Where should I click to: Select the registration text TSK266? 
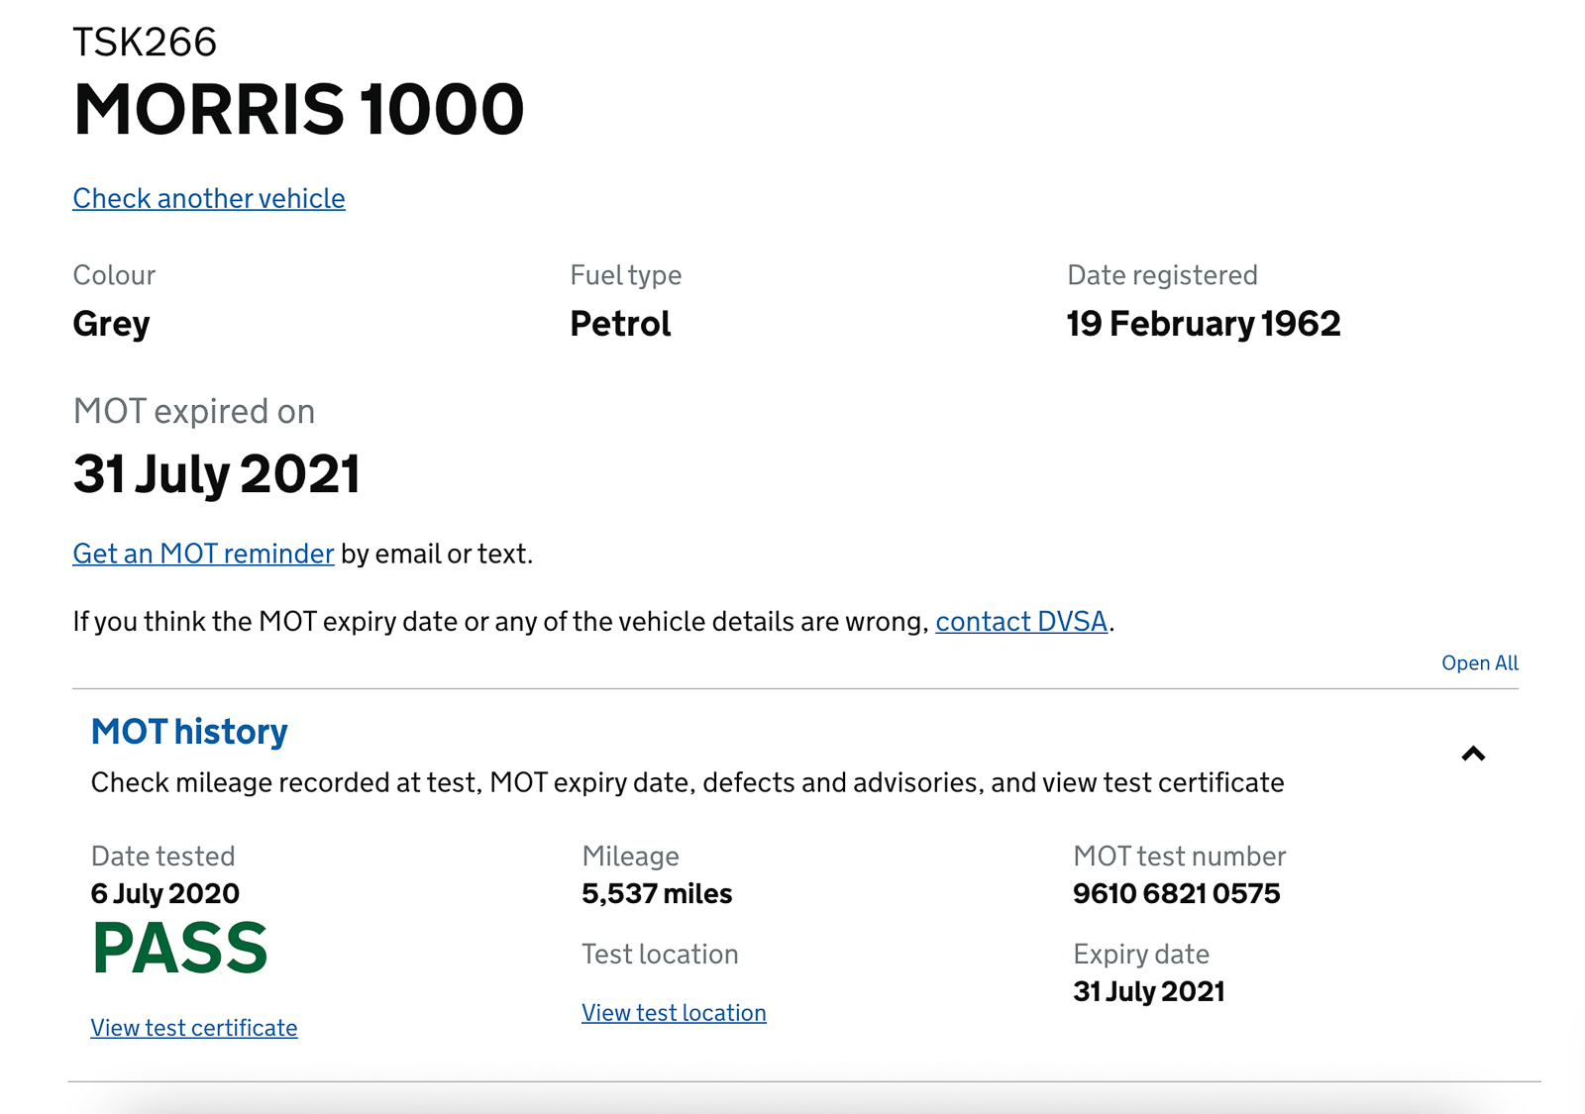point(145,43)
